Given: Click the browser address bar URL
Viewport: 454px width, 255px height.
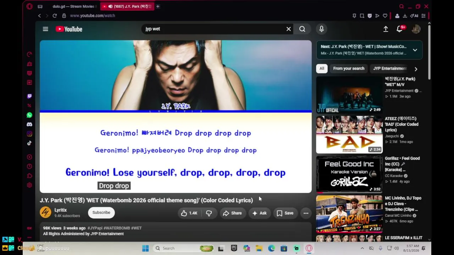Looking at the screenshot, I should [92, 16].
